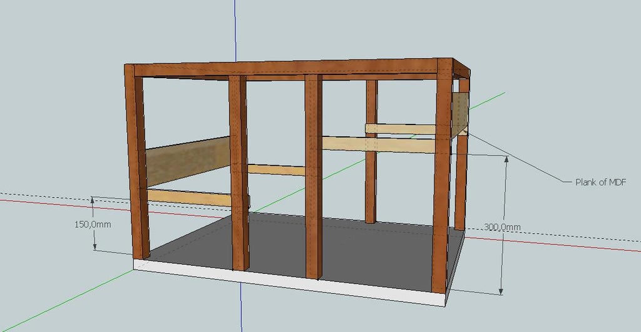
Task: Click the 300,0mm dimension label
Action: point(502,227)
